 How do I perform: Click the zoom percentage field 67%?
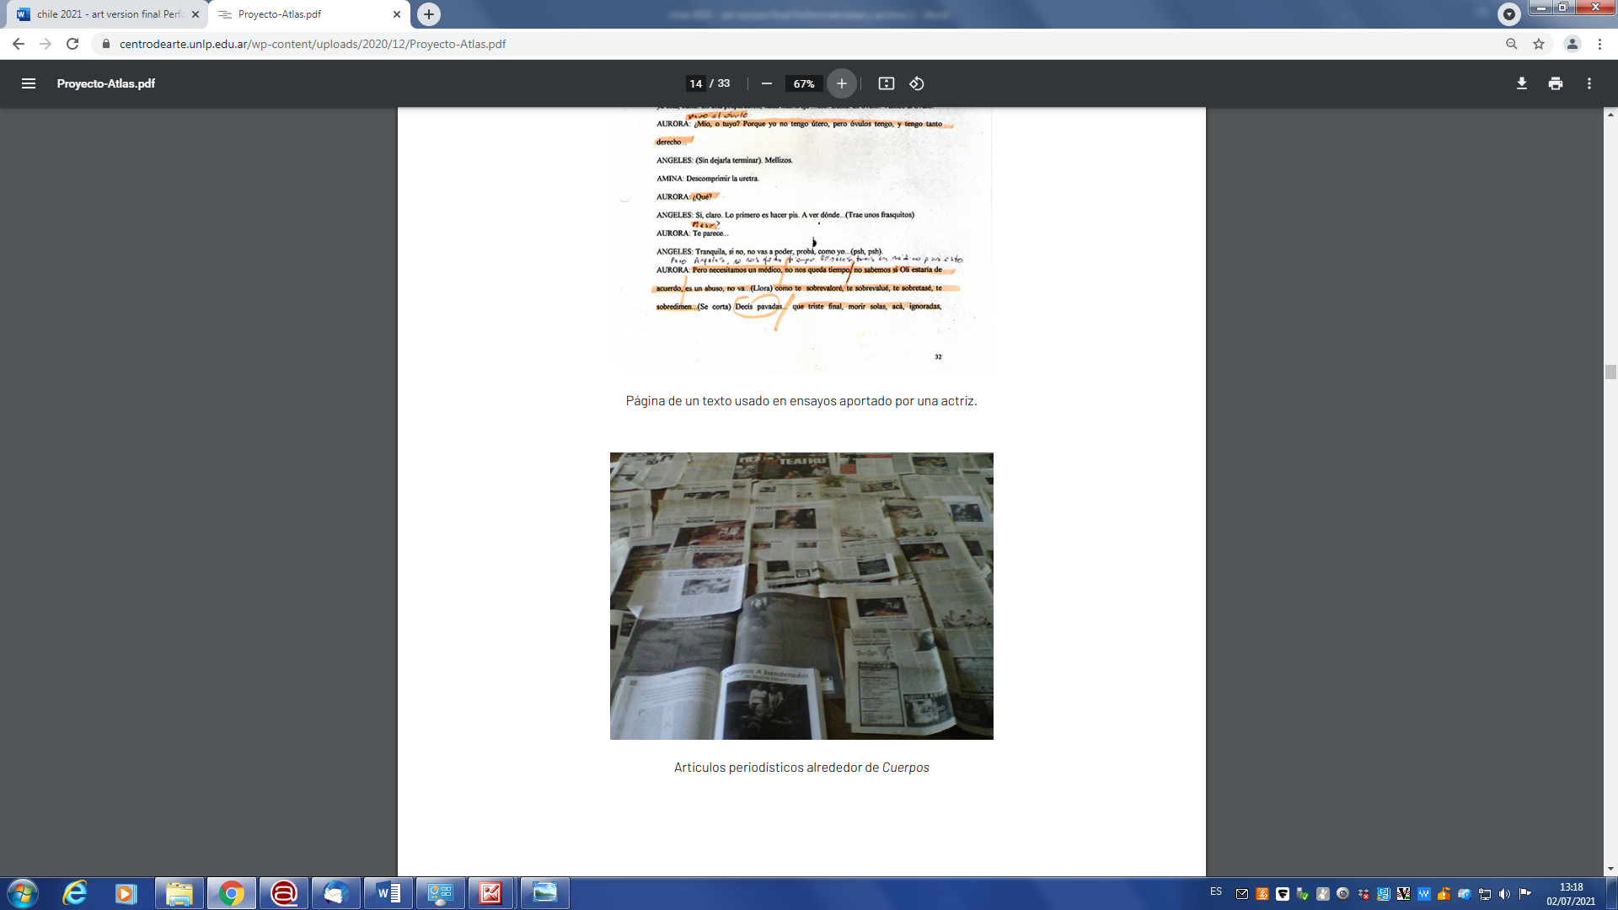(803, 83)
